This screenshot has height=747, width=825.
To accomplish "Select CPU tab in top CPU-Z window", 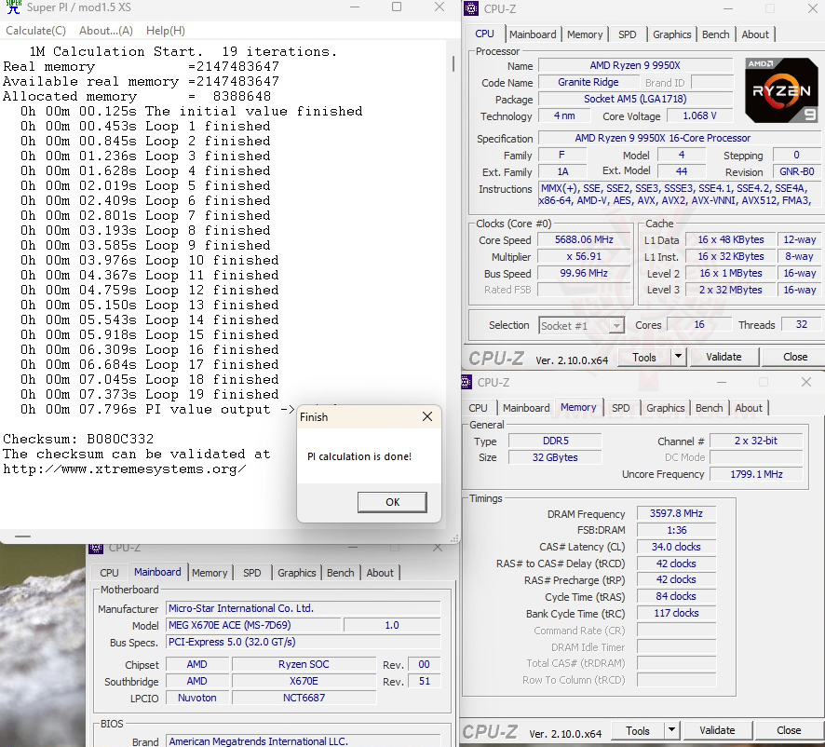I will 484,34.
